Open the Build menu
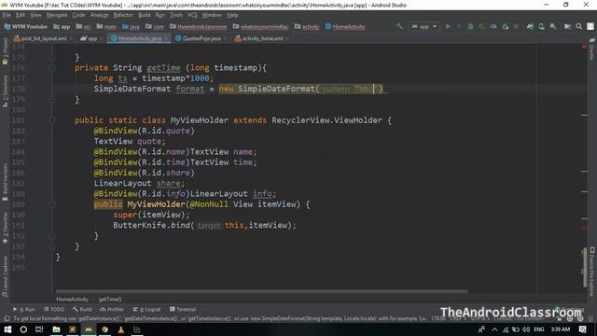Screen dimensions: 597x336 [145, 15]
